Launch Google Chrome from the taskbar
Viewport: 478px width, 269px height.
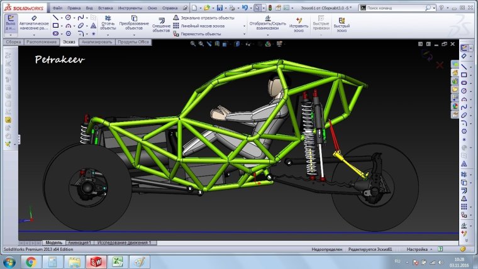point(30,261)
